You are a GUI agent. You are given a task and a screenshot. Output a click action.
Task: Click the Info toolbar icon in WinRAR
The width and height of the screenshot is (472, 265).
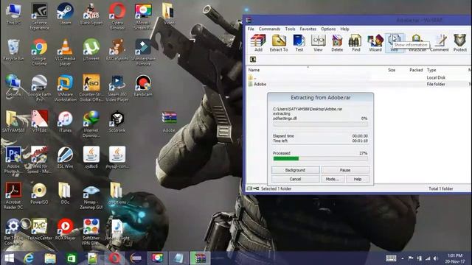(394, 43)
